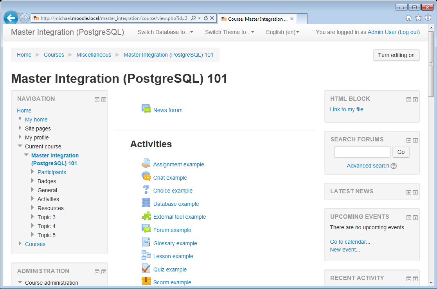The image size is (437, 289).
Task: Click Go button in Search Forums
Action: coord(401,152)
